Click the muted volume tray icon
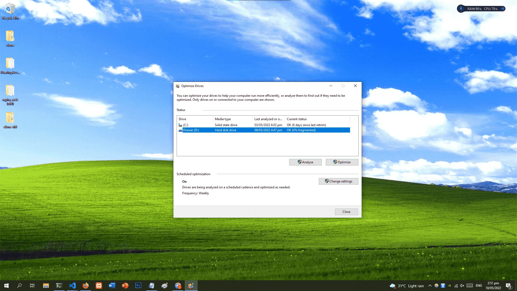 [x=462, y=286]
